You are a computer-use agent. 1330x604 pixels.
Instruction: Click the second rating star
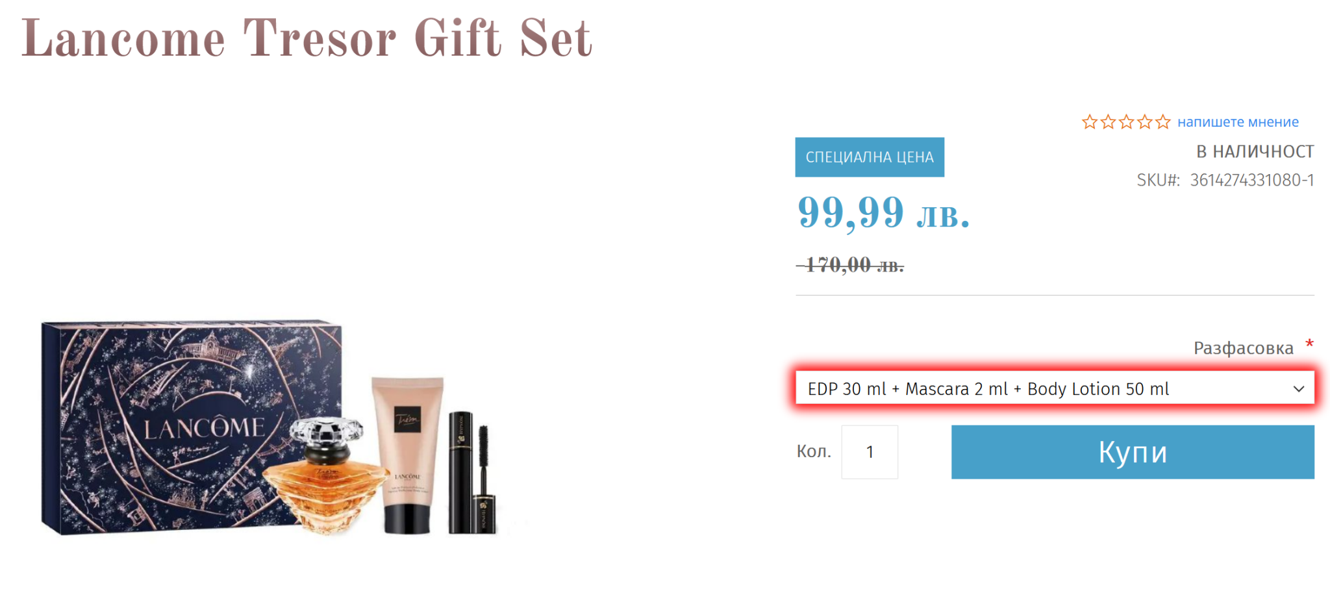coord(1108,121)
